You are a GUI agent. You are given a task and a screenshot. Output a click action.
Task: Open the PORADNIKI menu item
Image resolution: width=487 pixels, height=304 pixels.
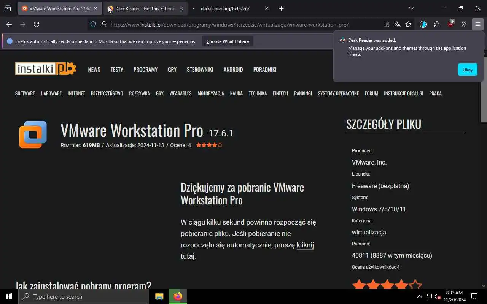(265, 70)
